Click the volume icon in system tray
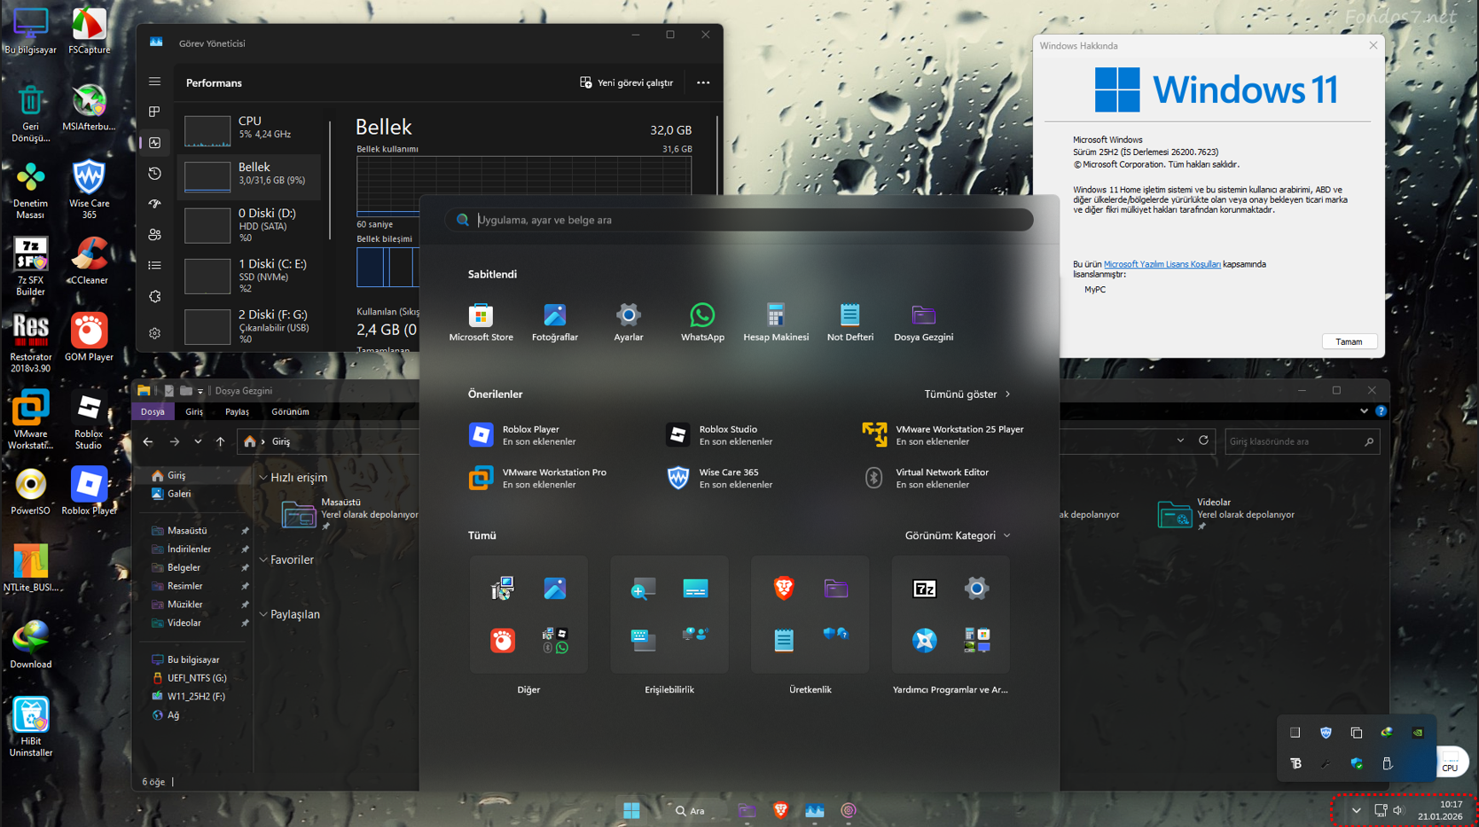Screen dimensions: 1479x827 1398,810
